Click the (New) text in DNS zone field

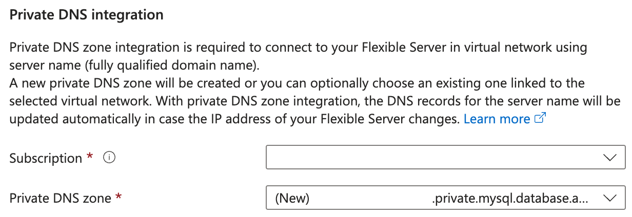click(x=292, y=199)
